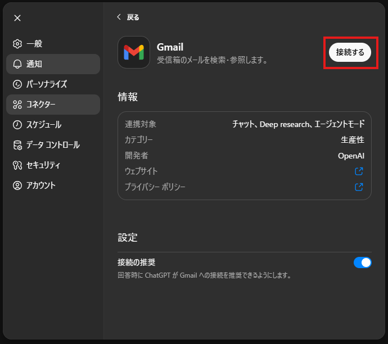Go to データ コントロール settings
This screenshot has height=344, width=388.
53,145
